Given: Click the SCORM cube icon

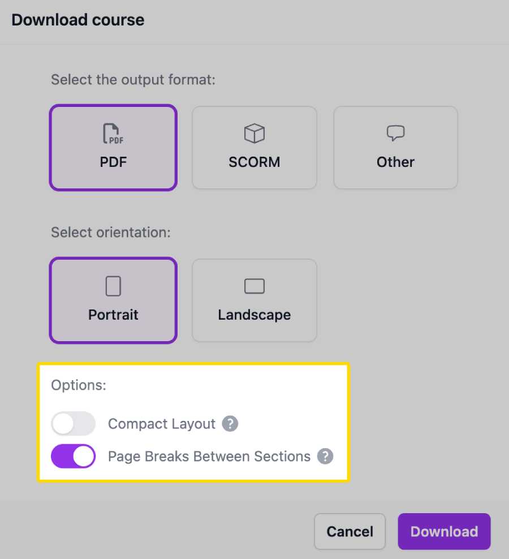Looking at the screenshot, I should (254, 134).
